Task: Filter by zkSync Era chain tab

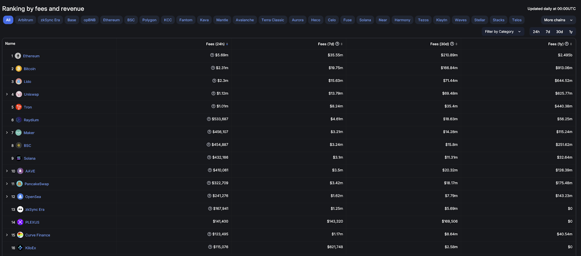Action: point(50,20)
